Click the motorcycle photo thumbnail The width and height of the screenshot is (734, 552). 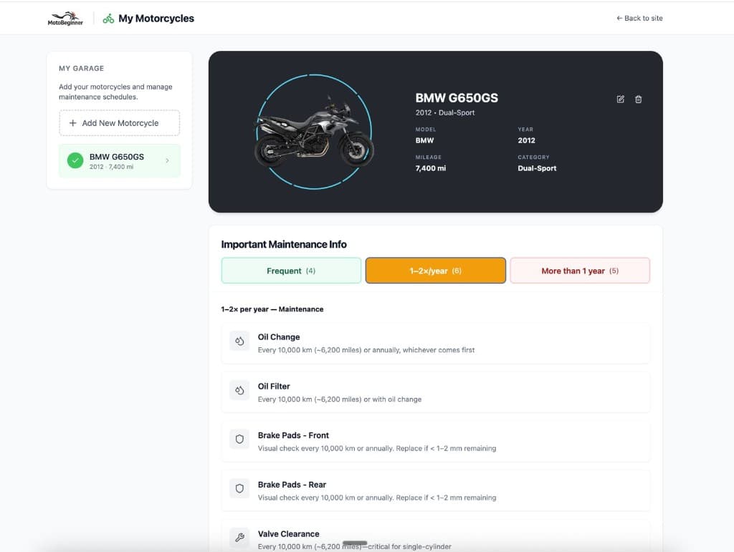click(314, 131)
